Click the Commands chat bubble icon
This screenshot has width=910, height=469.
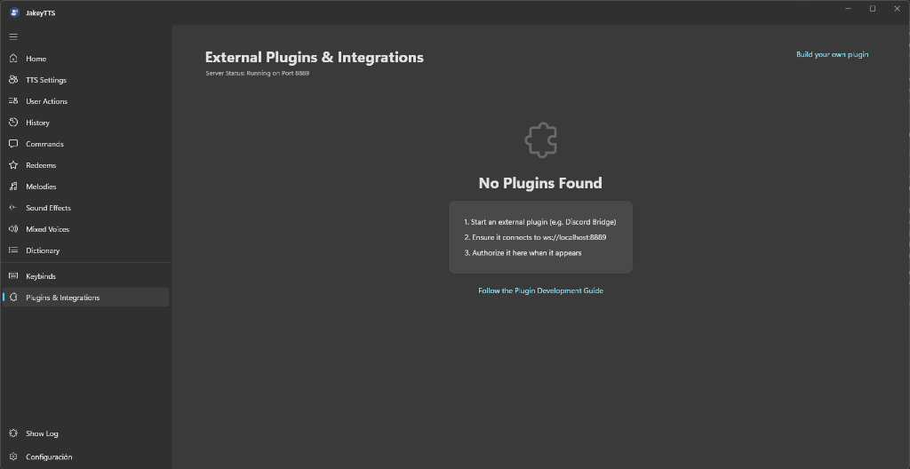point(13,144)
